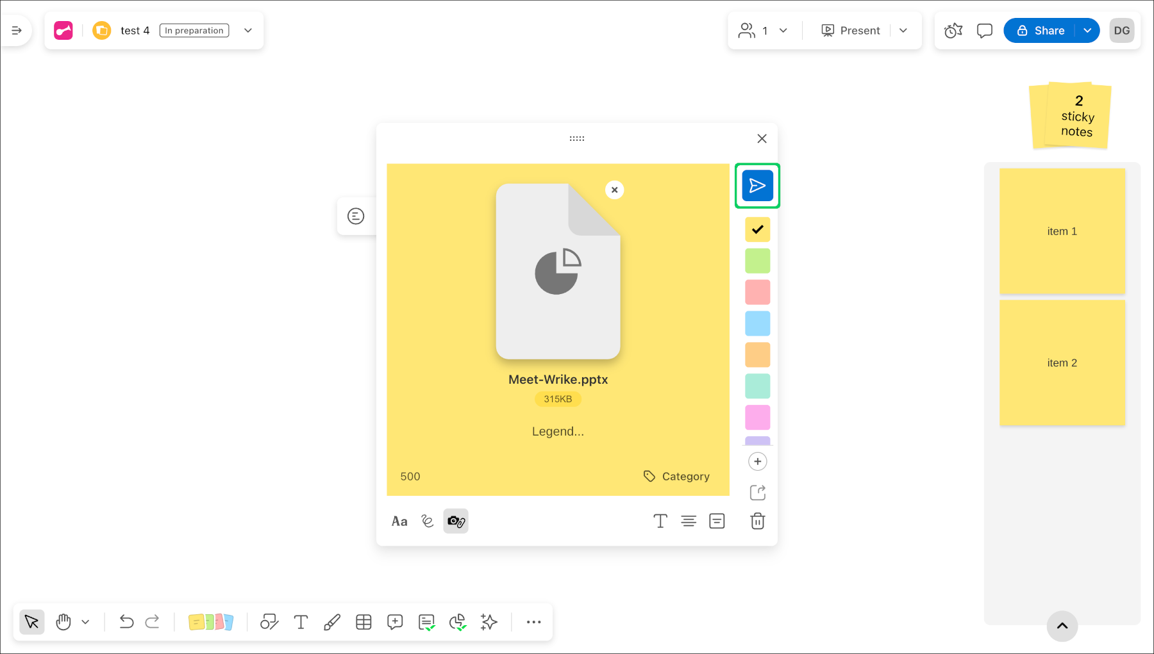Toggle freehand scribble mode on the note

pyautogui.click(x=427, y=521)
